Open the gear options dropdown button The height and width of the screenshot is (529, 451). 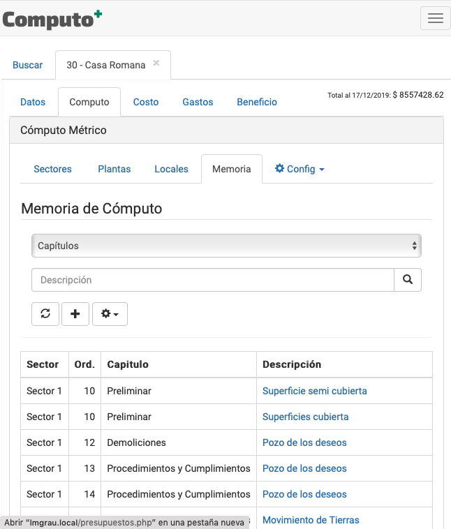[x=110, y=314]
